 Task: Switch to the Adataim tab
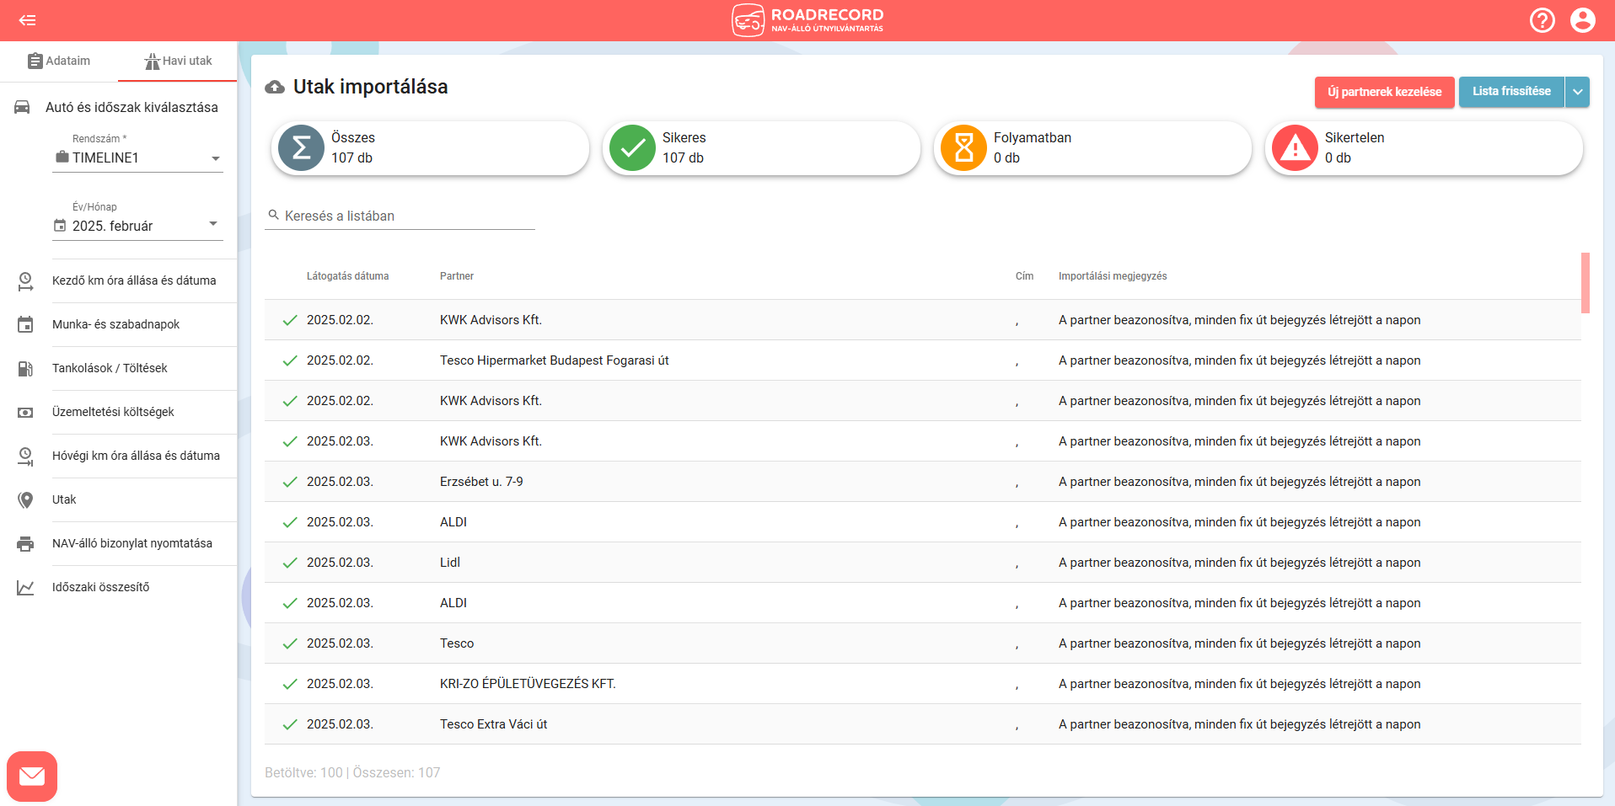click(x=59, y=61)
